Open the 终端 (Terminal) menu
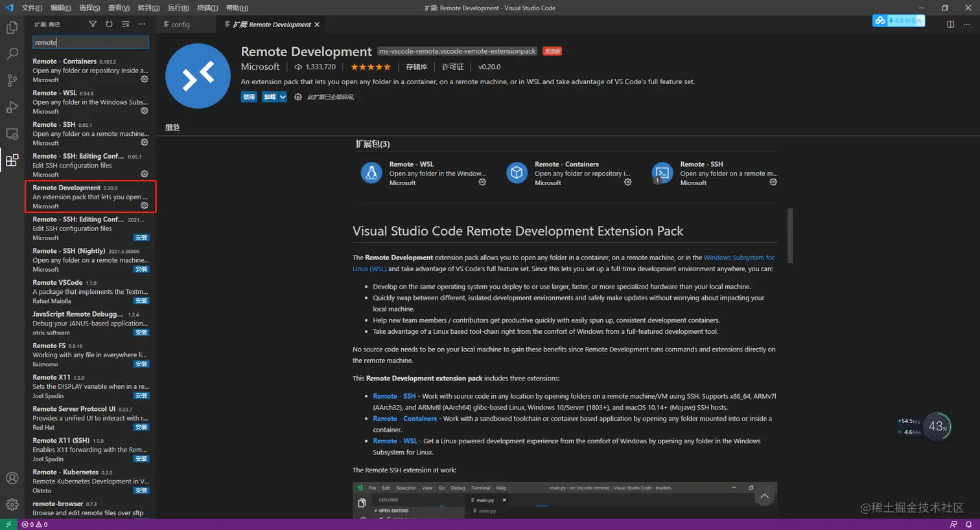This screenshot has height=530, width=980. [207, 8]
